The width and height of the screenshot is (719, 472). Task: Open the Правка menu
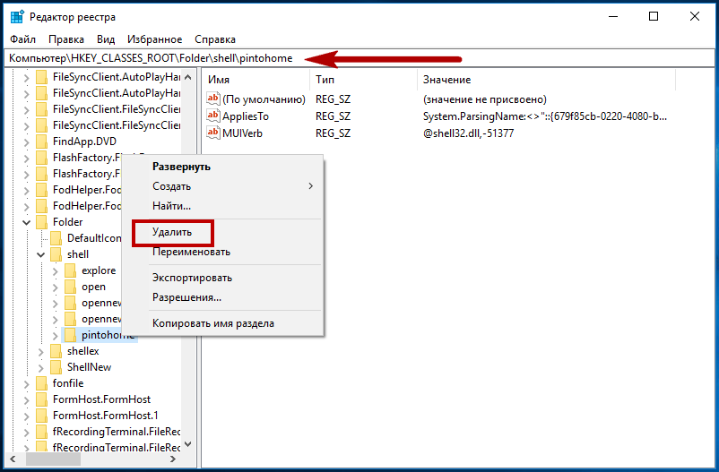click(66, 39)
